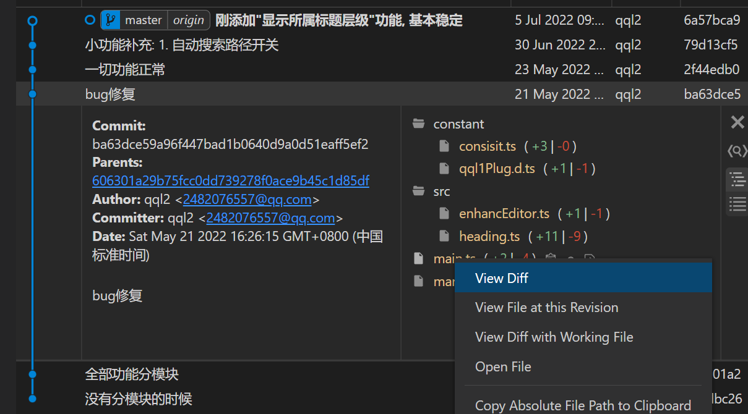Screen dimensions: 748x414
Task: Select View Diff with Working File
Action: [554, 337]
